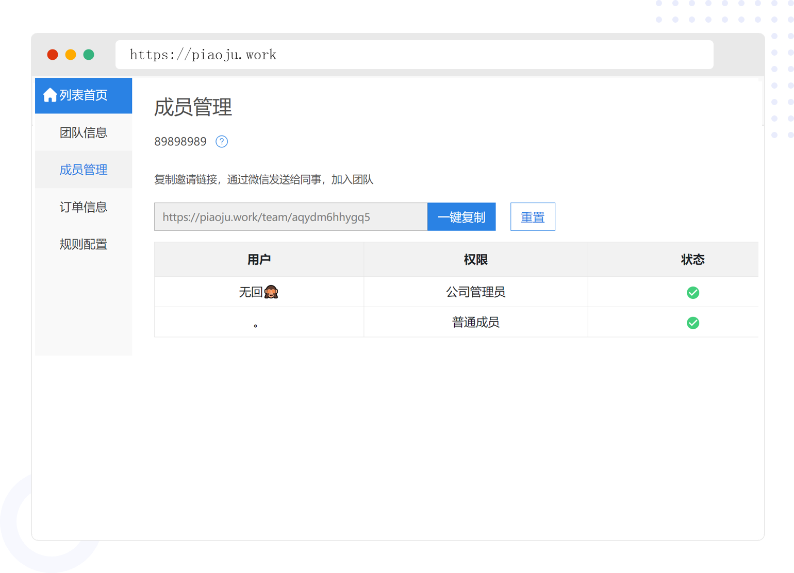
Task: Select the 公司管理员 permission cell
Action: (475, 292)
